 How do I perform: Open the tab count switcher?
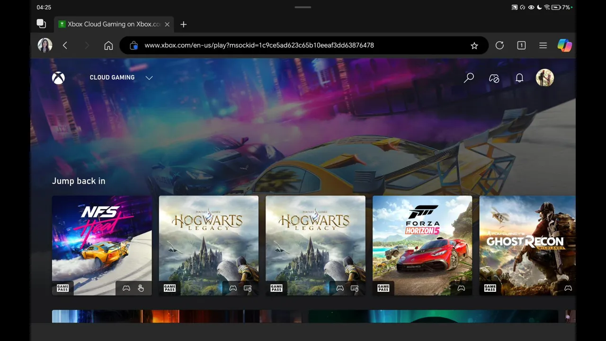pyautogui.click(x=521, y=45)
